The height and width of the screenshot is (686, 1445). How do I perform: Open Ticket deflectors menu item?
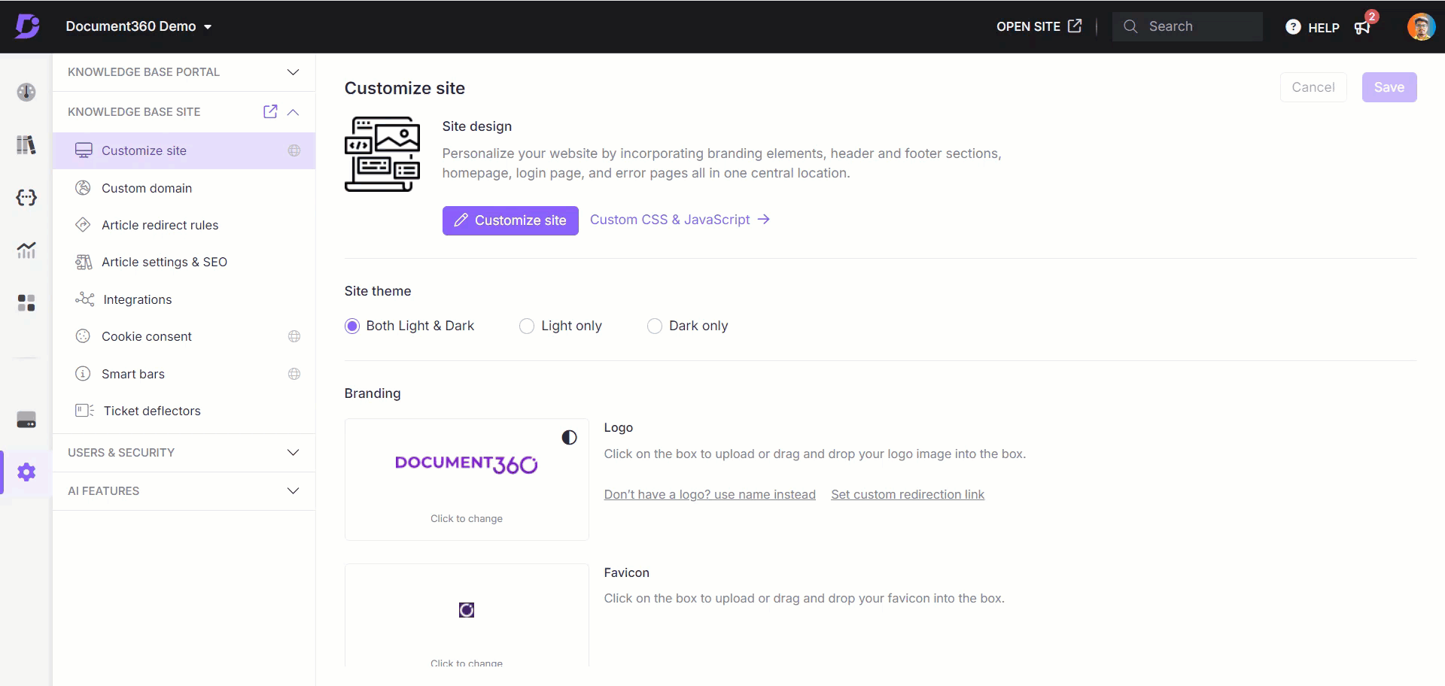pyautogui.click(x=184, y=411)
